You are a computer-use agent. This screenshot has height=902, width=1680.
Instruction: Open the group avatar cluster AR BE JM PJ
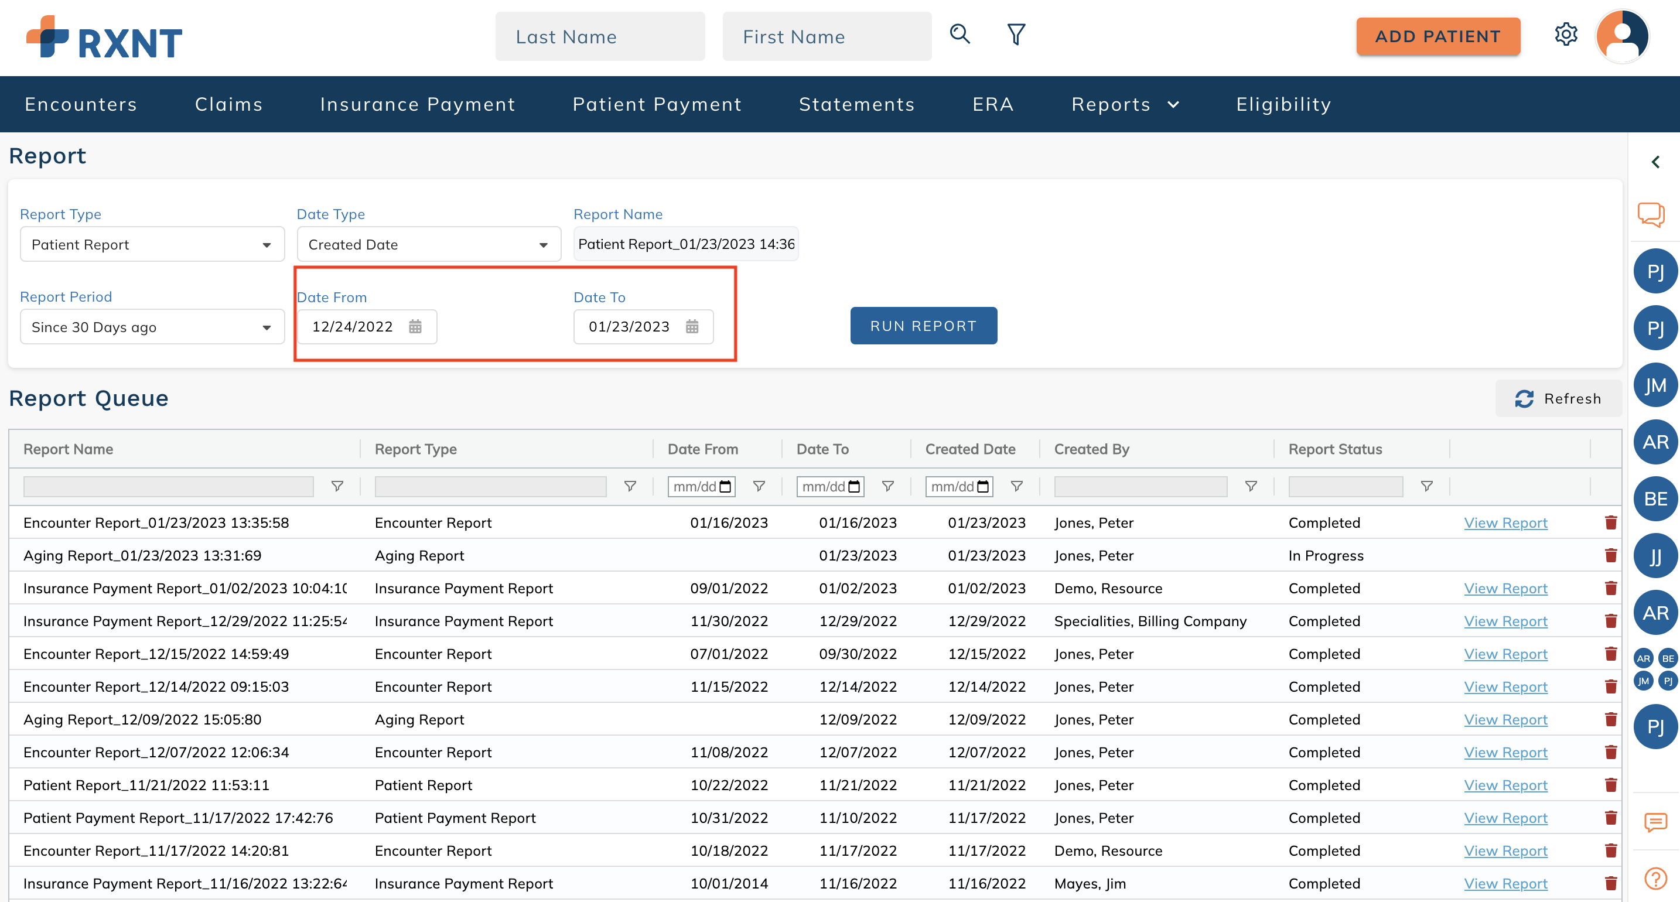(1655, 670)
